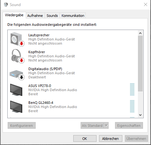Click the scroll down arrow of device list

[140, 115]
